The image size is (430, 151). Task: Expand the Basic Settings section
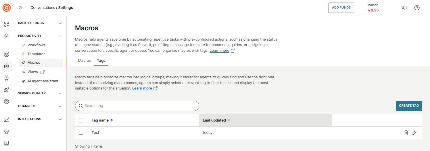click(x=40, y=23)
